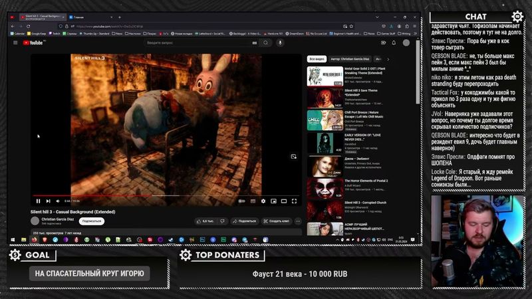Create a clip with Создать клип

coord(277,221)
